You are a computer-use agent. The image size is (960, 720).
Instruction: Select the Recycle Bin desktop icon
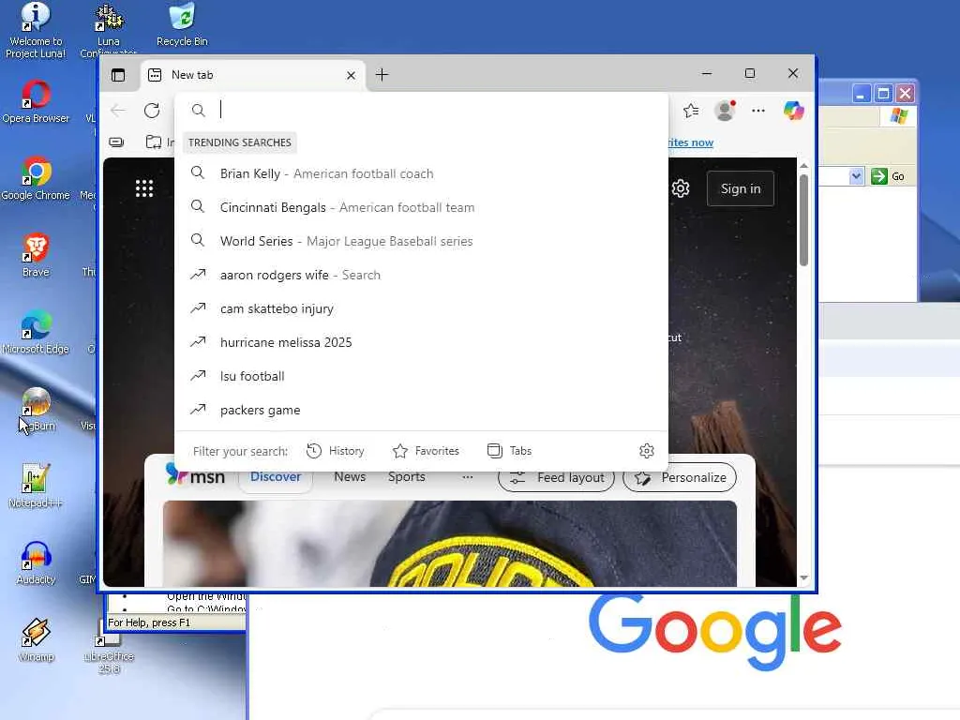pos(182,25)
